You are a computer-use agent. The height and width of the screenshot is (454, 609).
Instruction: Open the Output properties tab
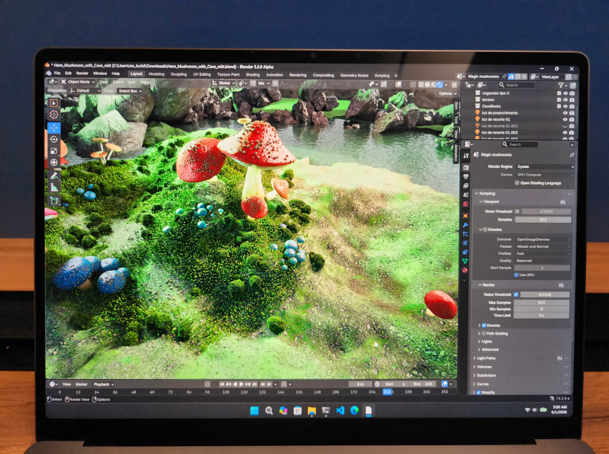point(466,177)
